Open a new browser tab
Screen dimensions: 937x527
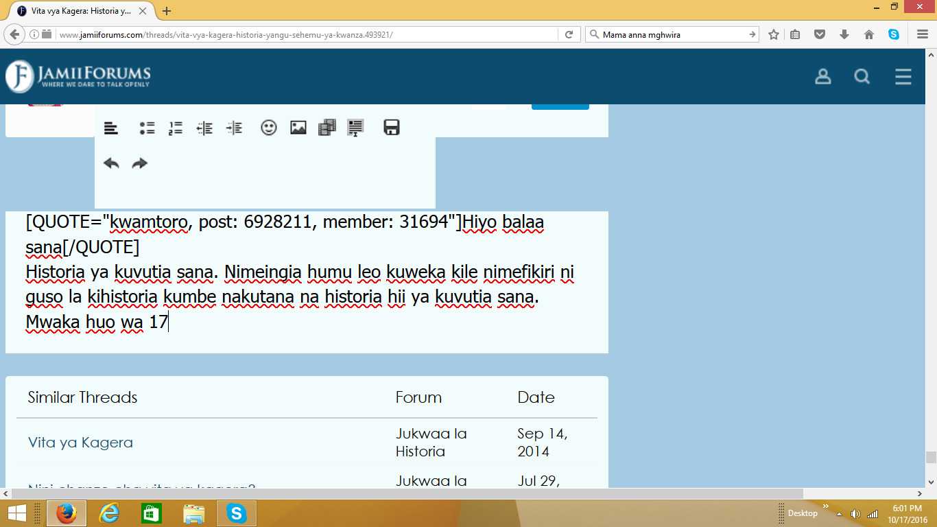tap(167, 11)
